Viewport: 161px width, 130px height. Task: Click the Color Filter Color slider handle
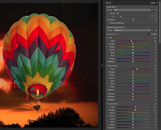click(120, 16)
